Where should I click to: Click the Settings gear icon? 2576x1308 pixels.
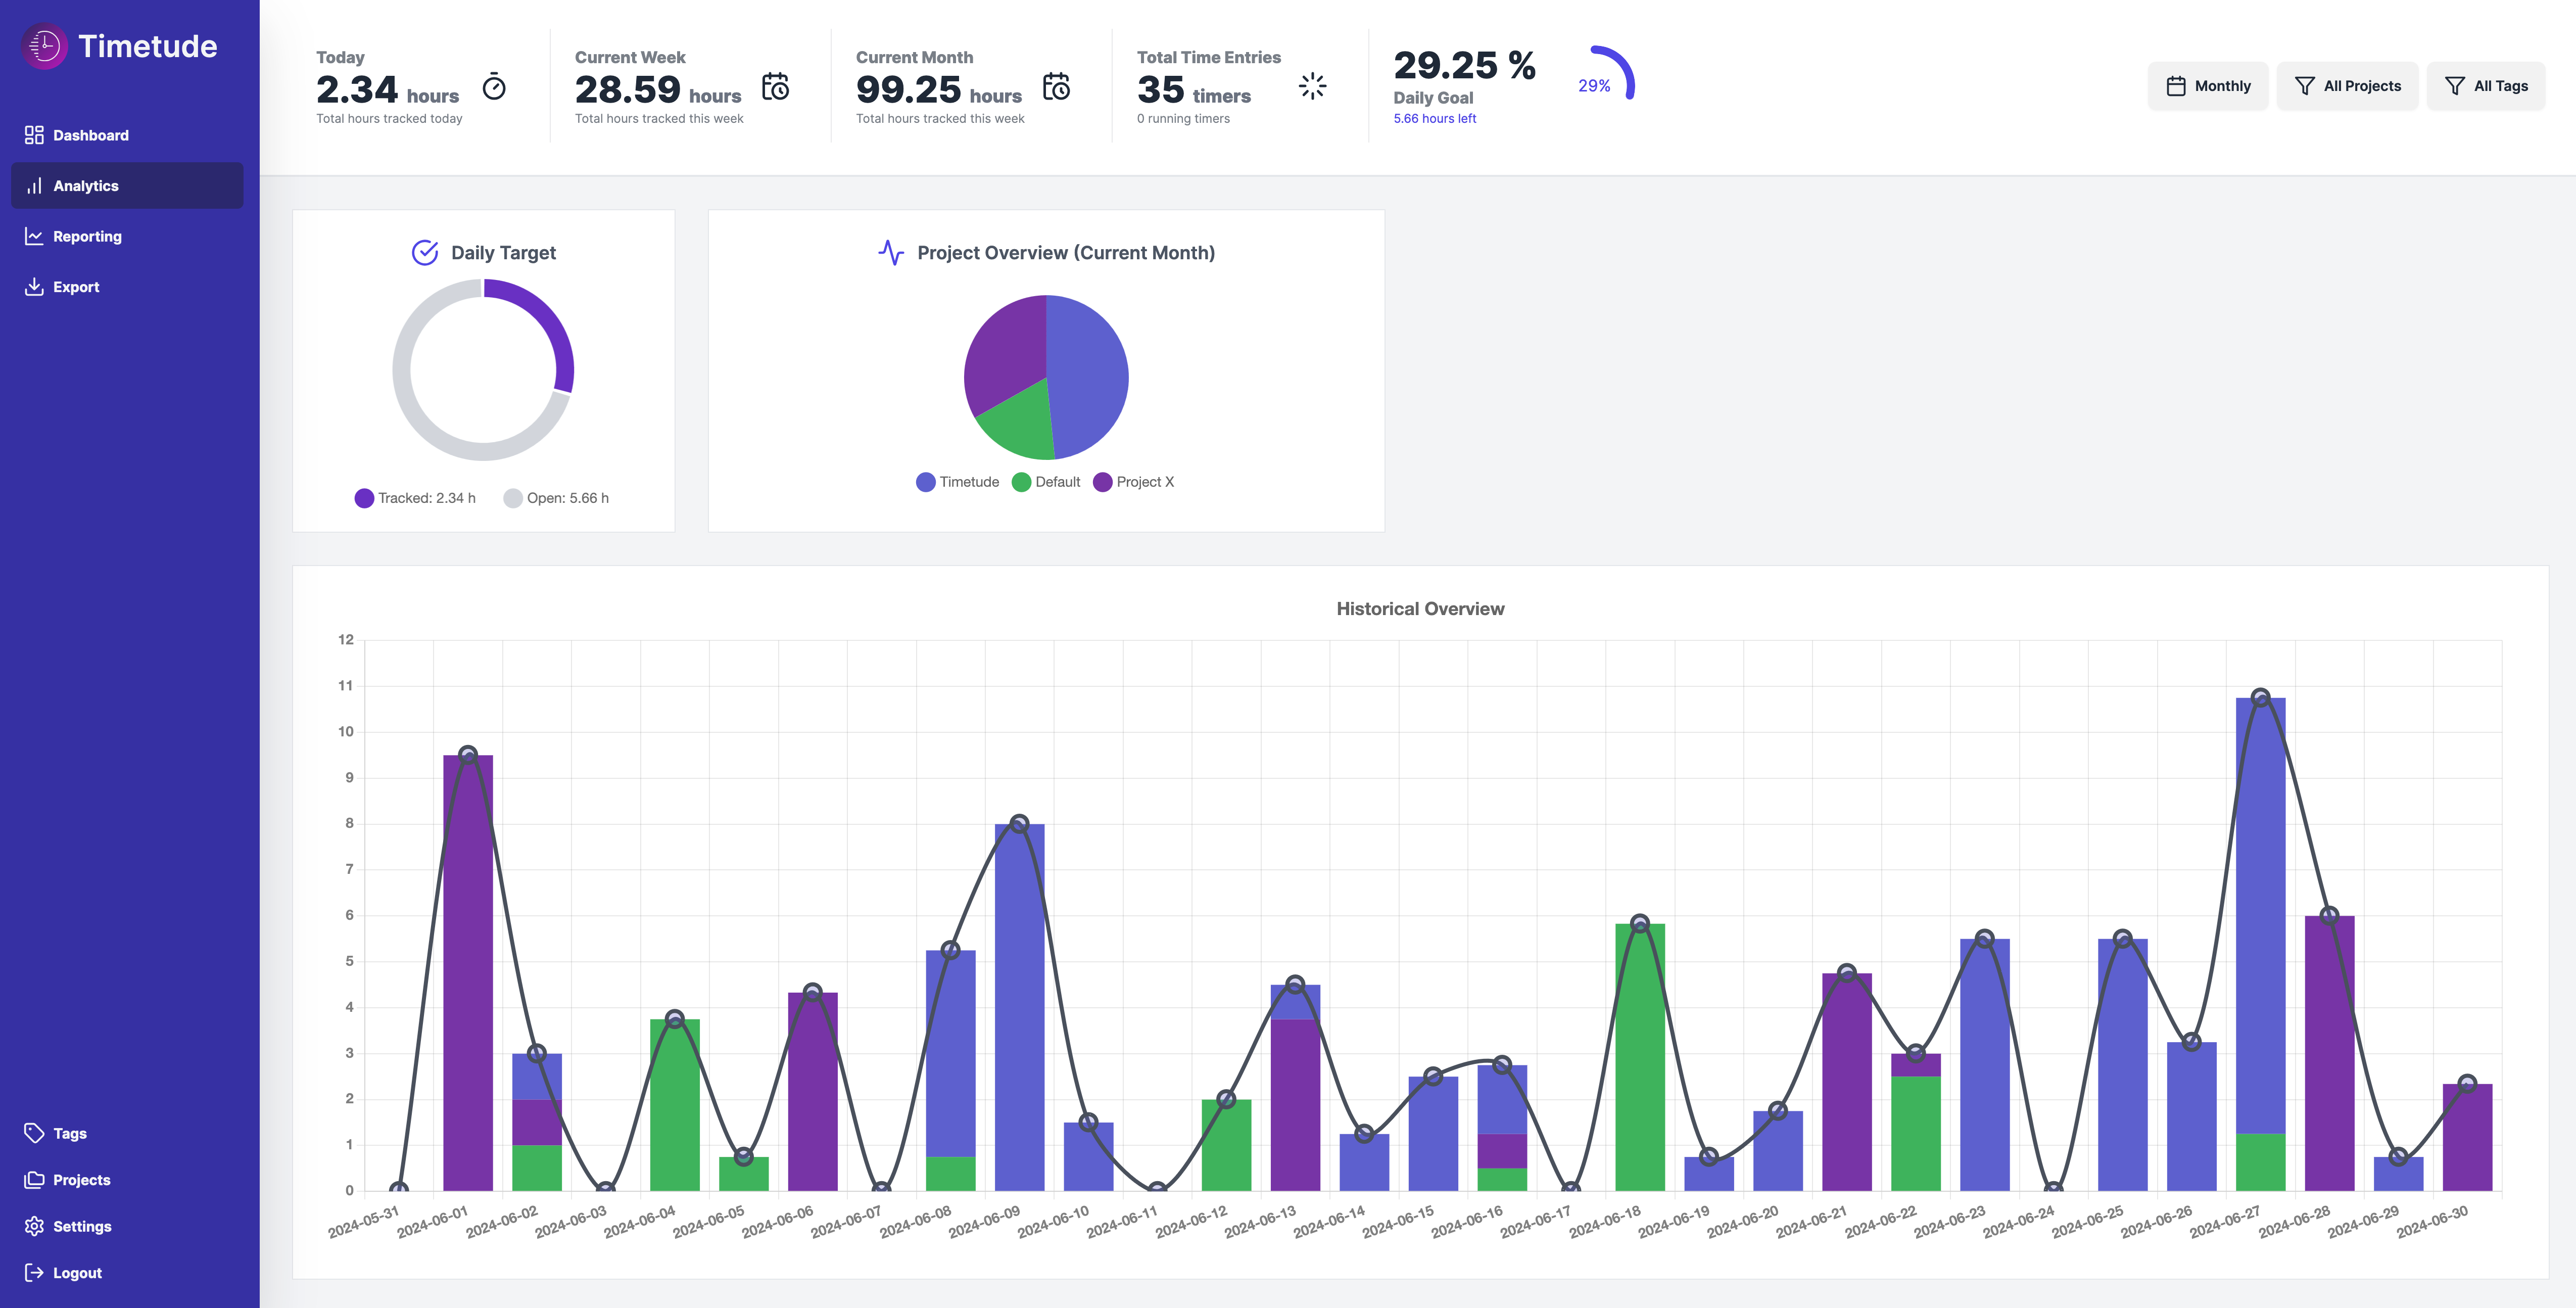coord(34,1226)
